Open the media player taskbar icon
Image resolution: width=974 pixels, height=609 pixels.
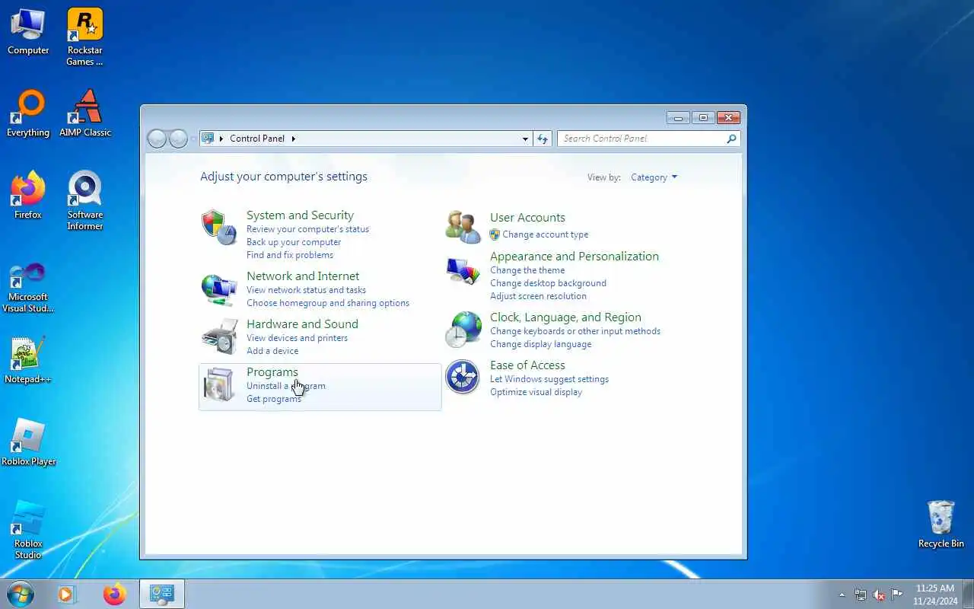click(x=67, y=594)
